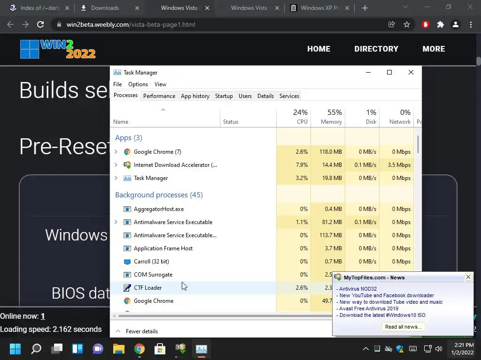This screenshot has height=360, width=481.
Task: Reload the current web page
Action: pos(40,24)
